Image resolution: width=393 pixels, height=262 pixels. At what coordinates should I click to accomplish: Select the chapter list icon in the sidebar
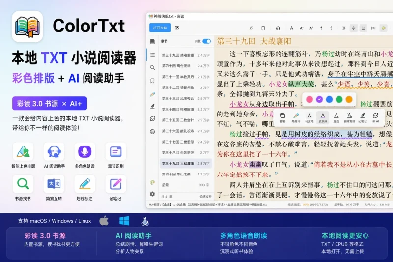pyautogui.click(x=152, y=55)
